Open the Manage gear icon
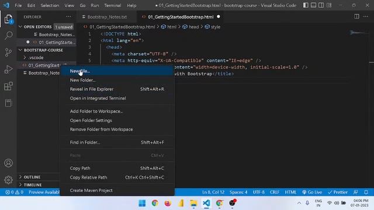The width and height of the screenshot is (374, 210). (8, 180)
